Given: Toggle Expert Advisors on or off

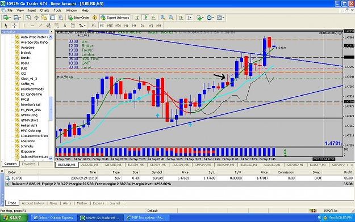Looking at the screenshot, I should coord(115,18).
